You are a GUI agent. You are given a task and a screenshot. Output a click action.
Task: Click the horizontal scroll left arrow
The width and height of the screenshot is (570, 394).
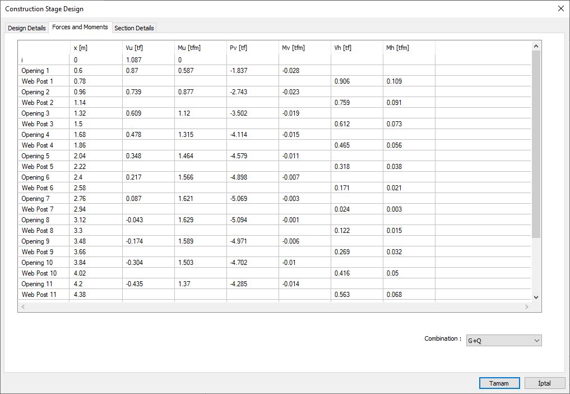point(23,306)
